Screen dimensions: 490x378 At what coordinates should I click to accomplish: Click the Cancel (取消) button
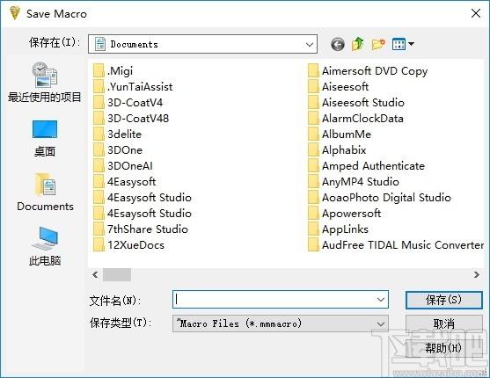(443, 323)
